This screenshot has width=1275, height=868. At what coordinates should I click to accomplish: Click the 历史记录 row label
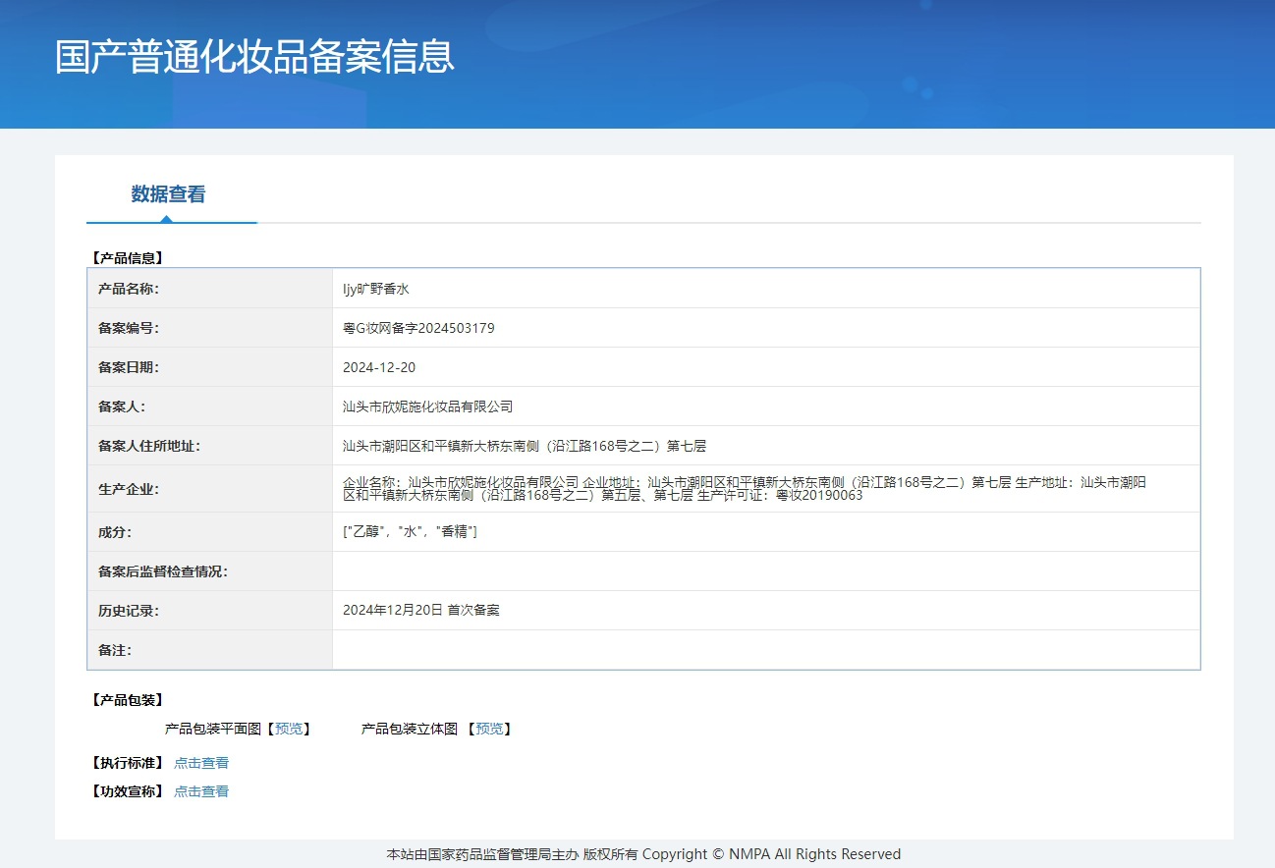pyautogui.click(x=129, y=611)
